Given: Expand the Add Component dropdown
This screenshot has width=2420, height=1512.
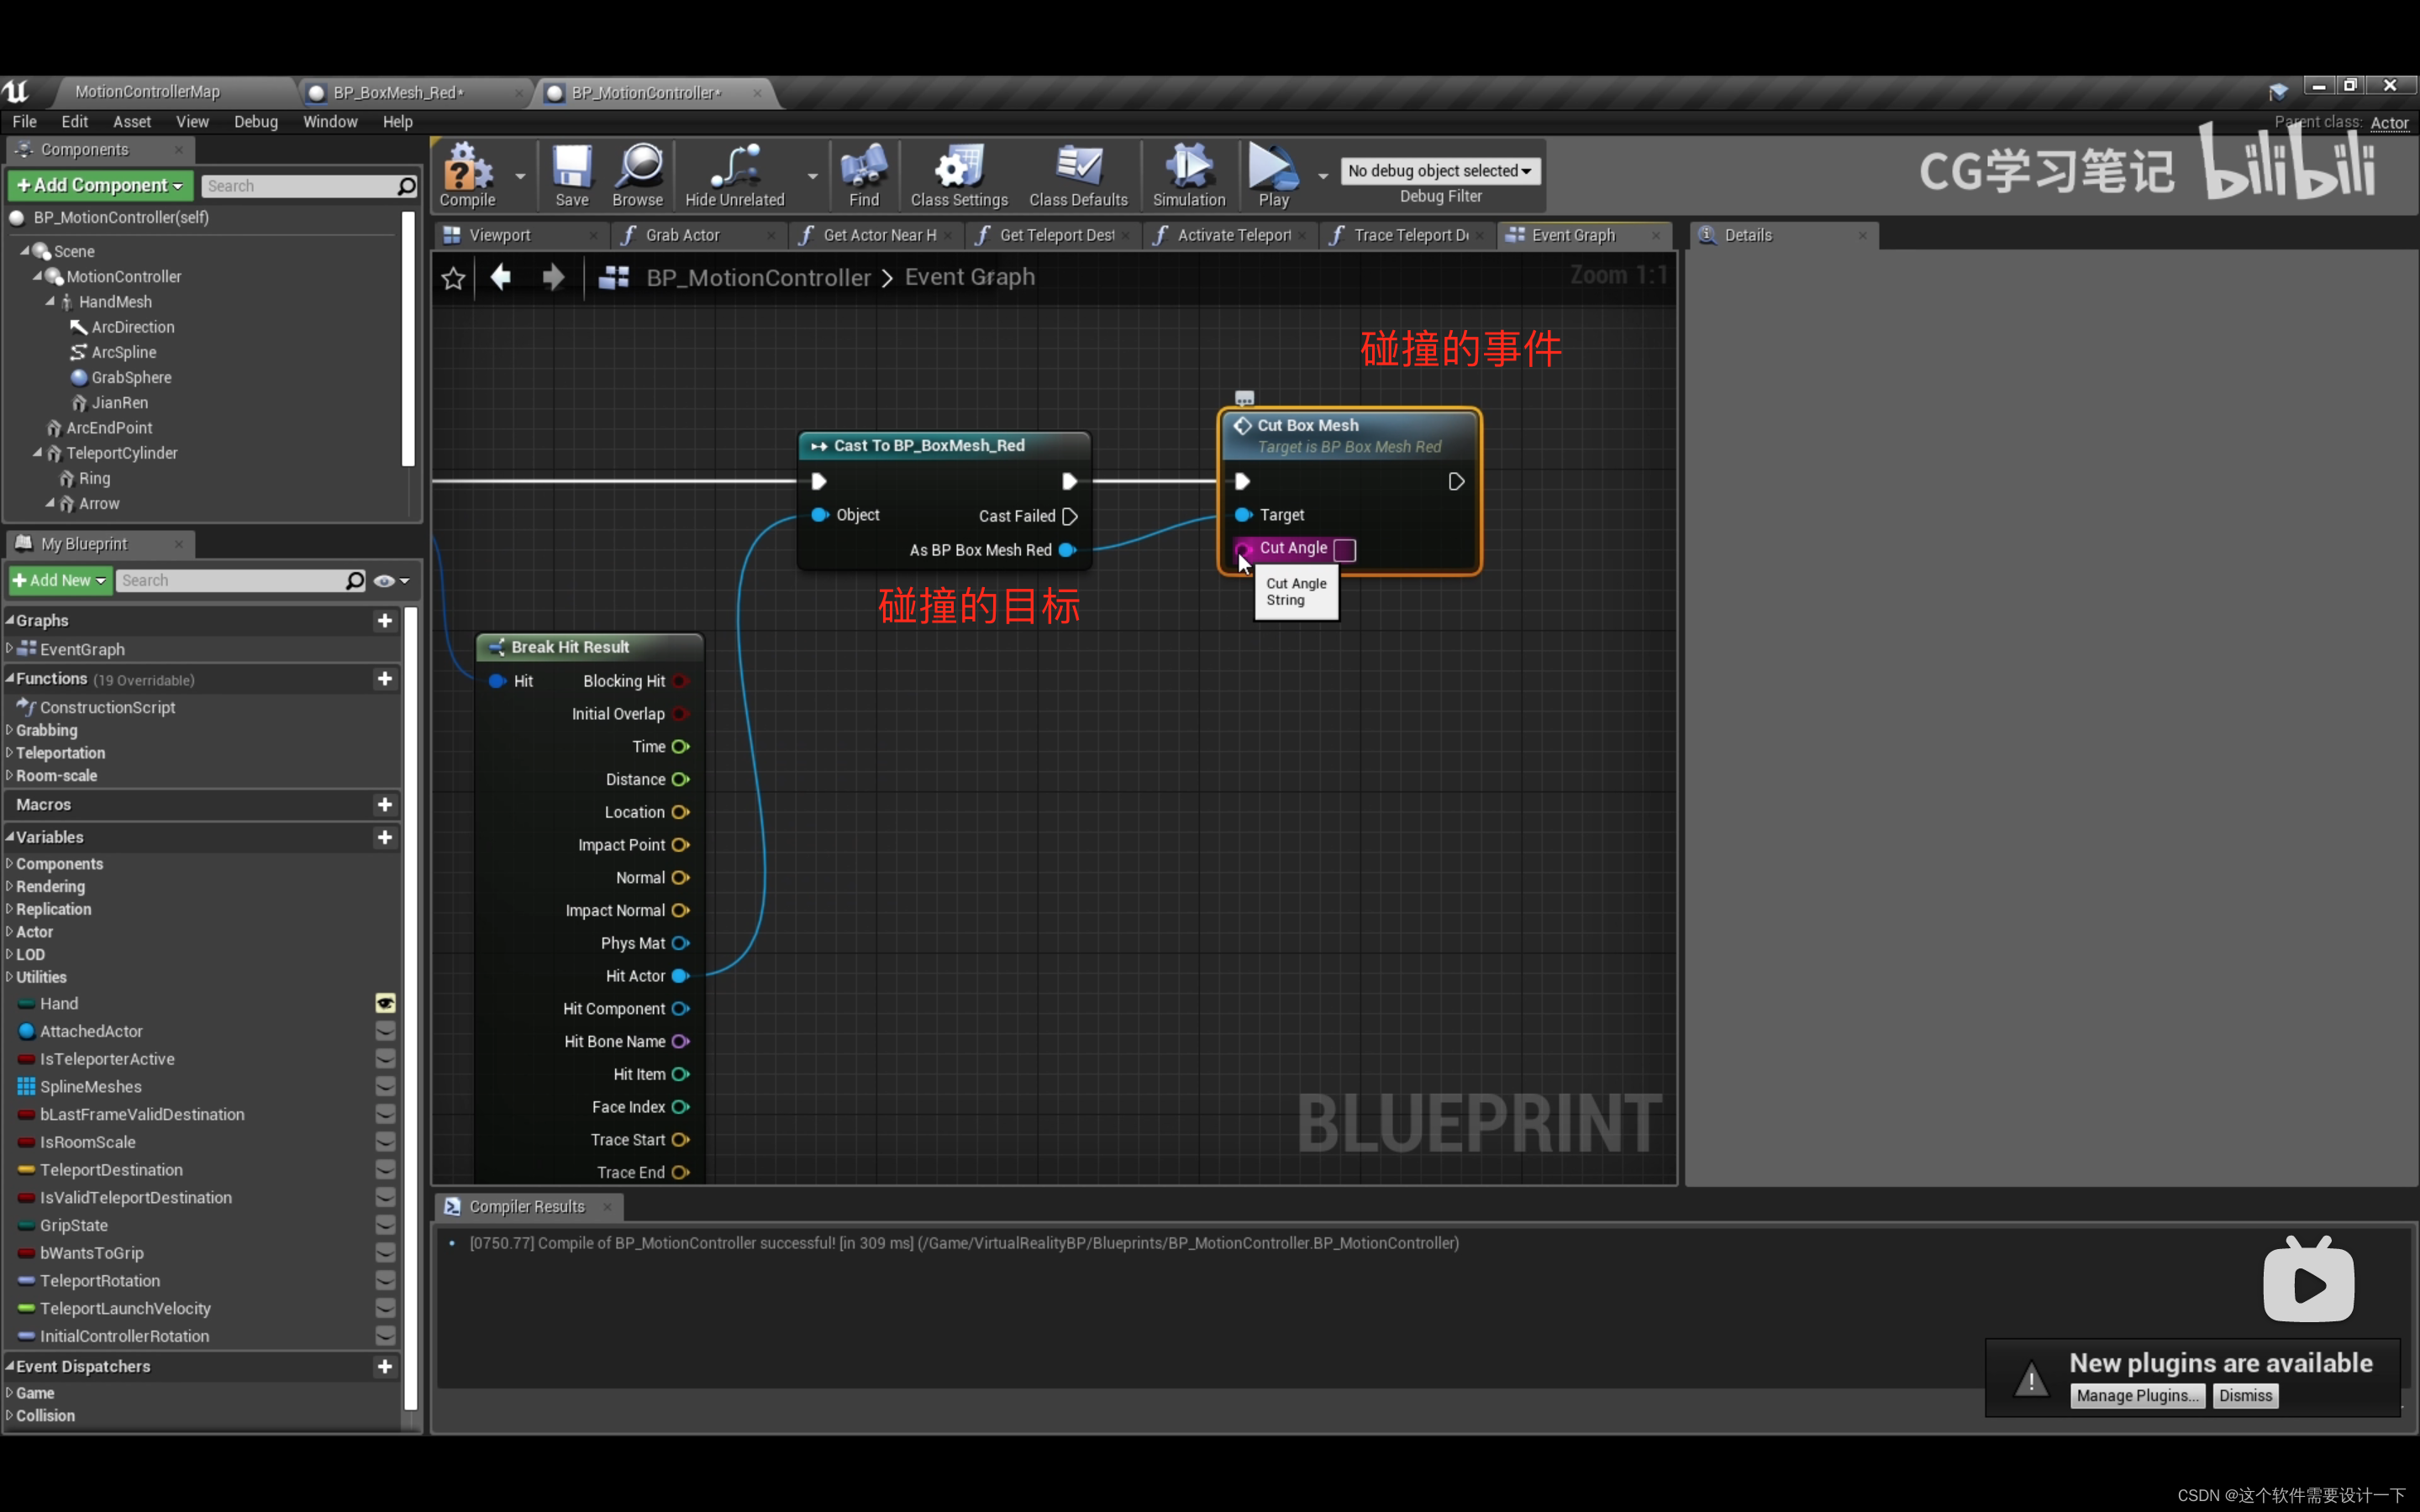Looking at the screenshot, I should pos(100,186).
